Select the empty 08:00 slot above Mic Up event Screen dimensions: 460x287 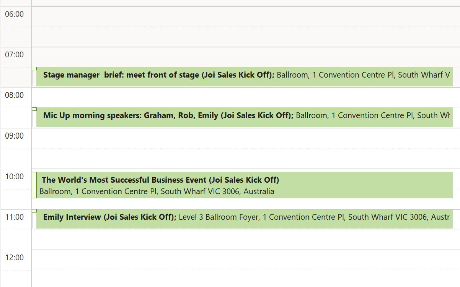[245, 97]
